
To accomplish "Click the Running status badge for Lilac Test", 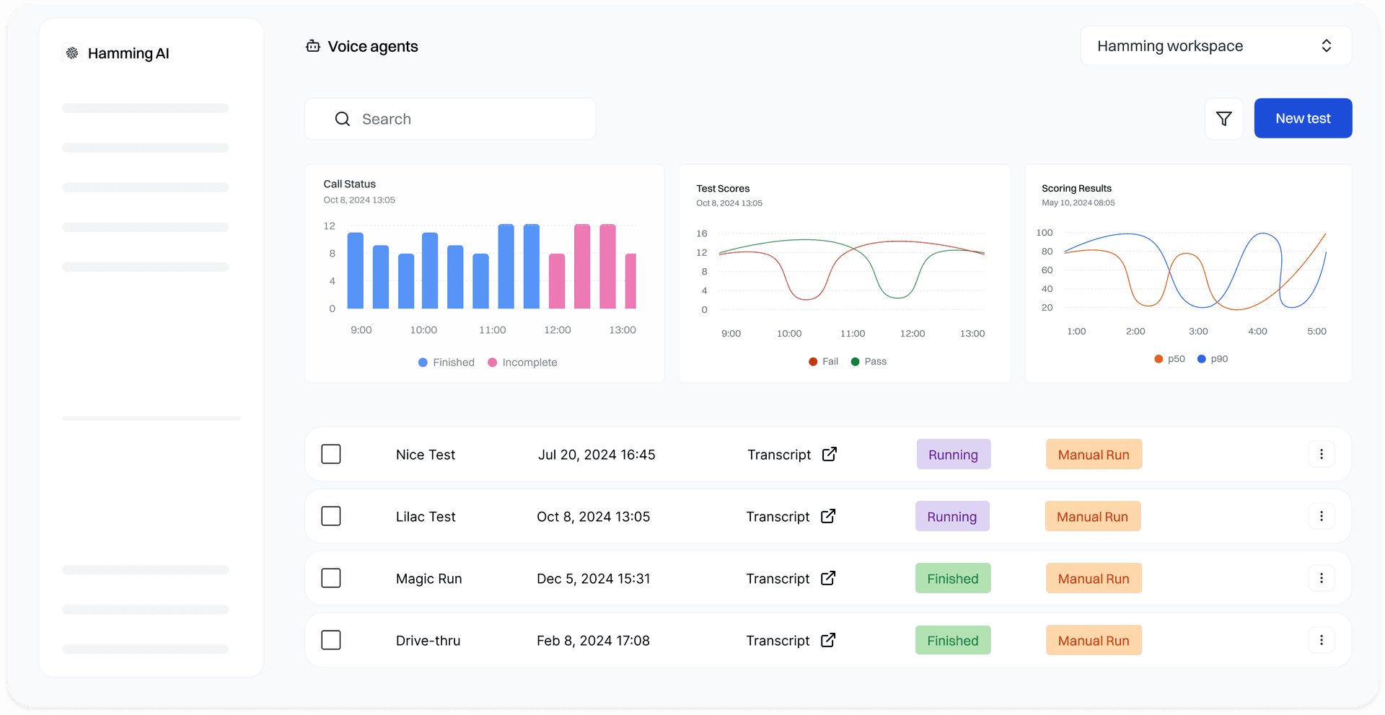I will pyautogui.click(x=952, y=516).
